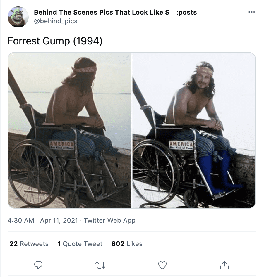Click the retweet arrows icon
The image size is (264, 277).
100,265
